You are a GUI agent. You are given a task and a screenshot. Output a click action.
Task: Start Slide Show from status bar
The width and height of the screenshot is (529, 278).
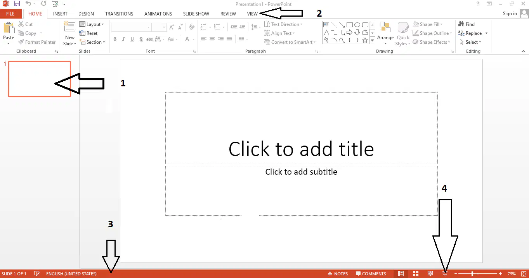tap(445, 274)
